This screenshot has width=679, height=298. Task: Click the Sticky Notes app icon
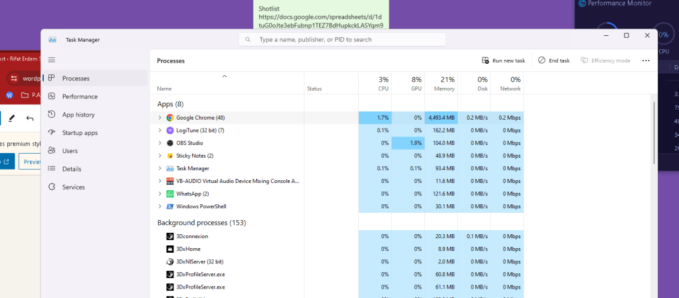pyautogui.click(x=170, y=156)
